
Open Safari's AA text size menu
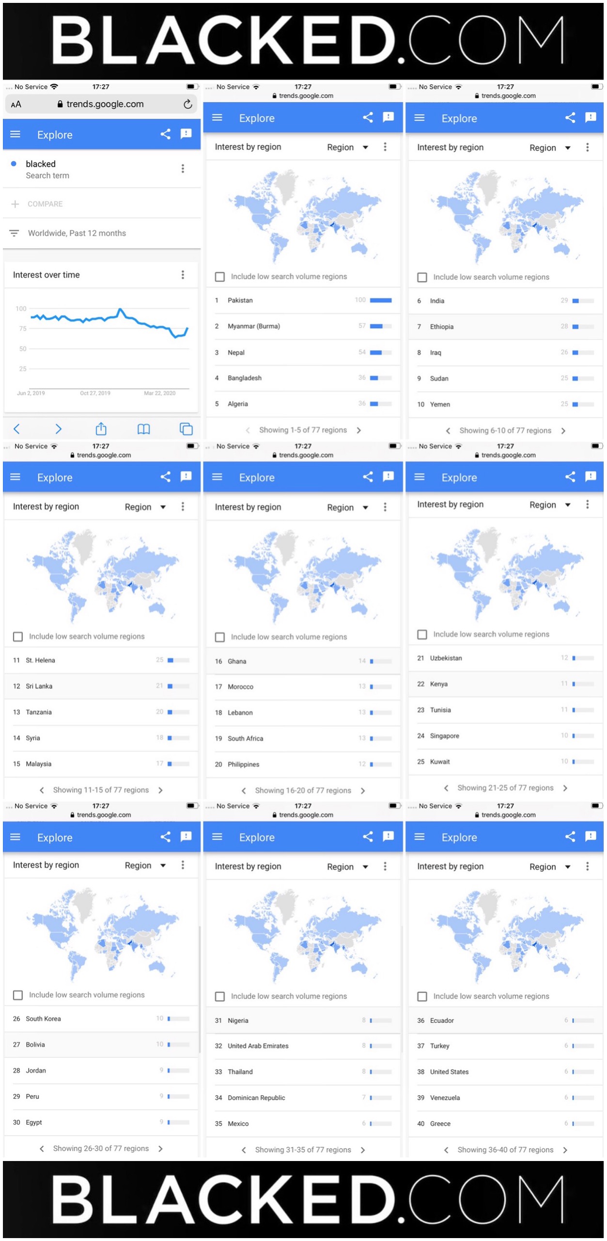tap(16, 104)
